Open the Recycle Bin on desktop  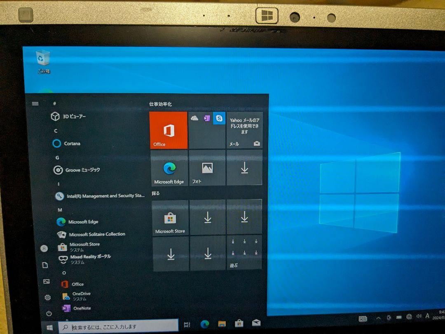point(43,61)
